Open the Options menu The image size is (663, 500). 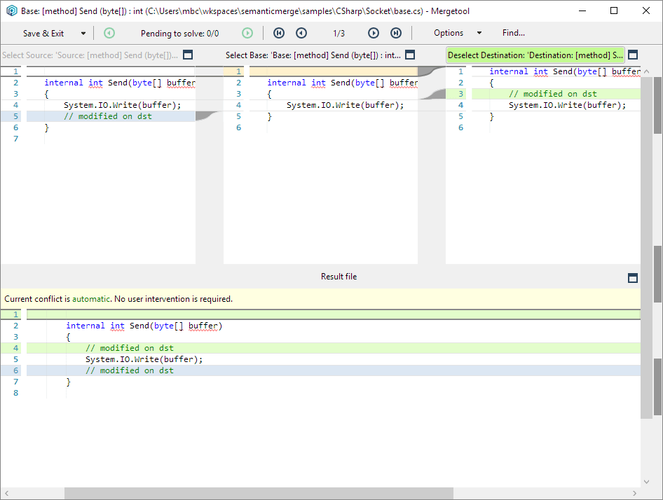[449, 33]
